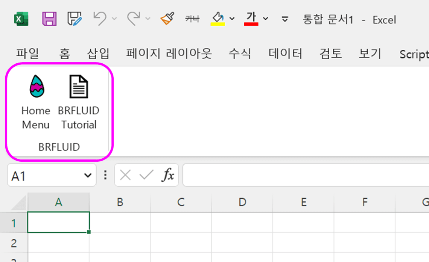Undo the last action
This screenshot has height=262, width=429.
[100, 19]
